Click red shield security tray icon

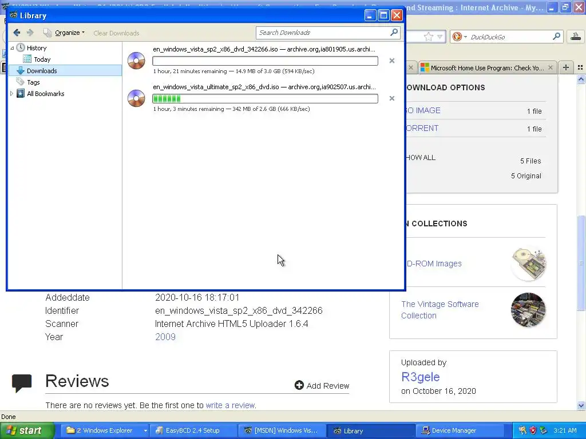coord(533,430)
